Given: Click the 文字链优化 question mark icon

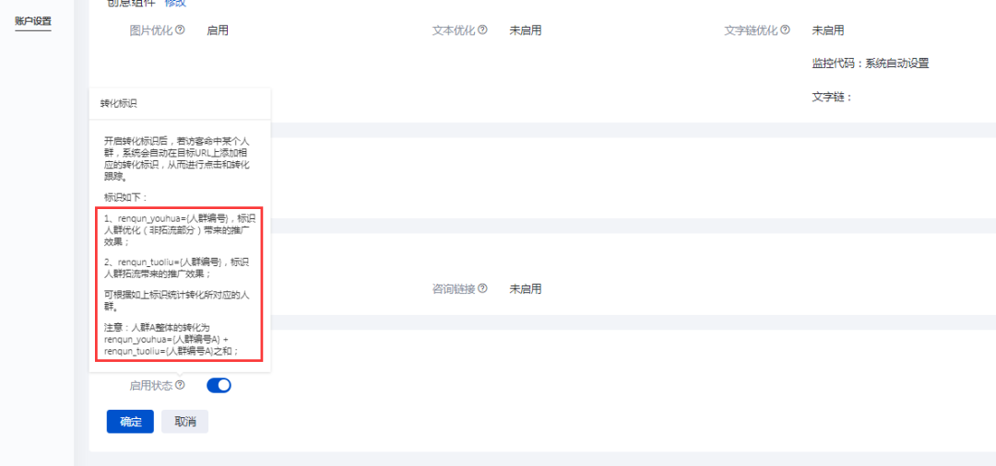Looking at the screenshot, I should pyautogui.click(x=785, y=29).
